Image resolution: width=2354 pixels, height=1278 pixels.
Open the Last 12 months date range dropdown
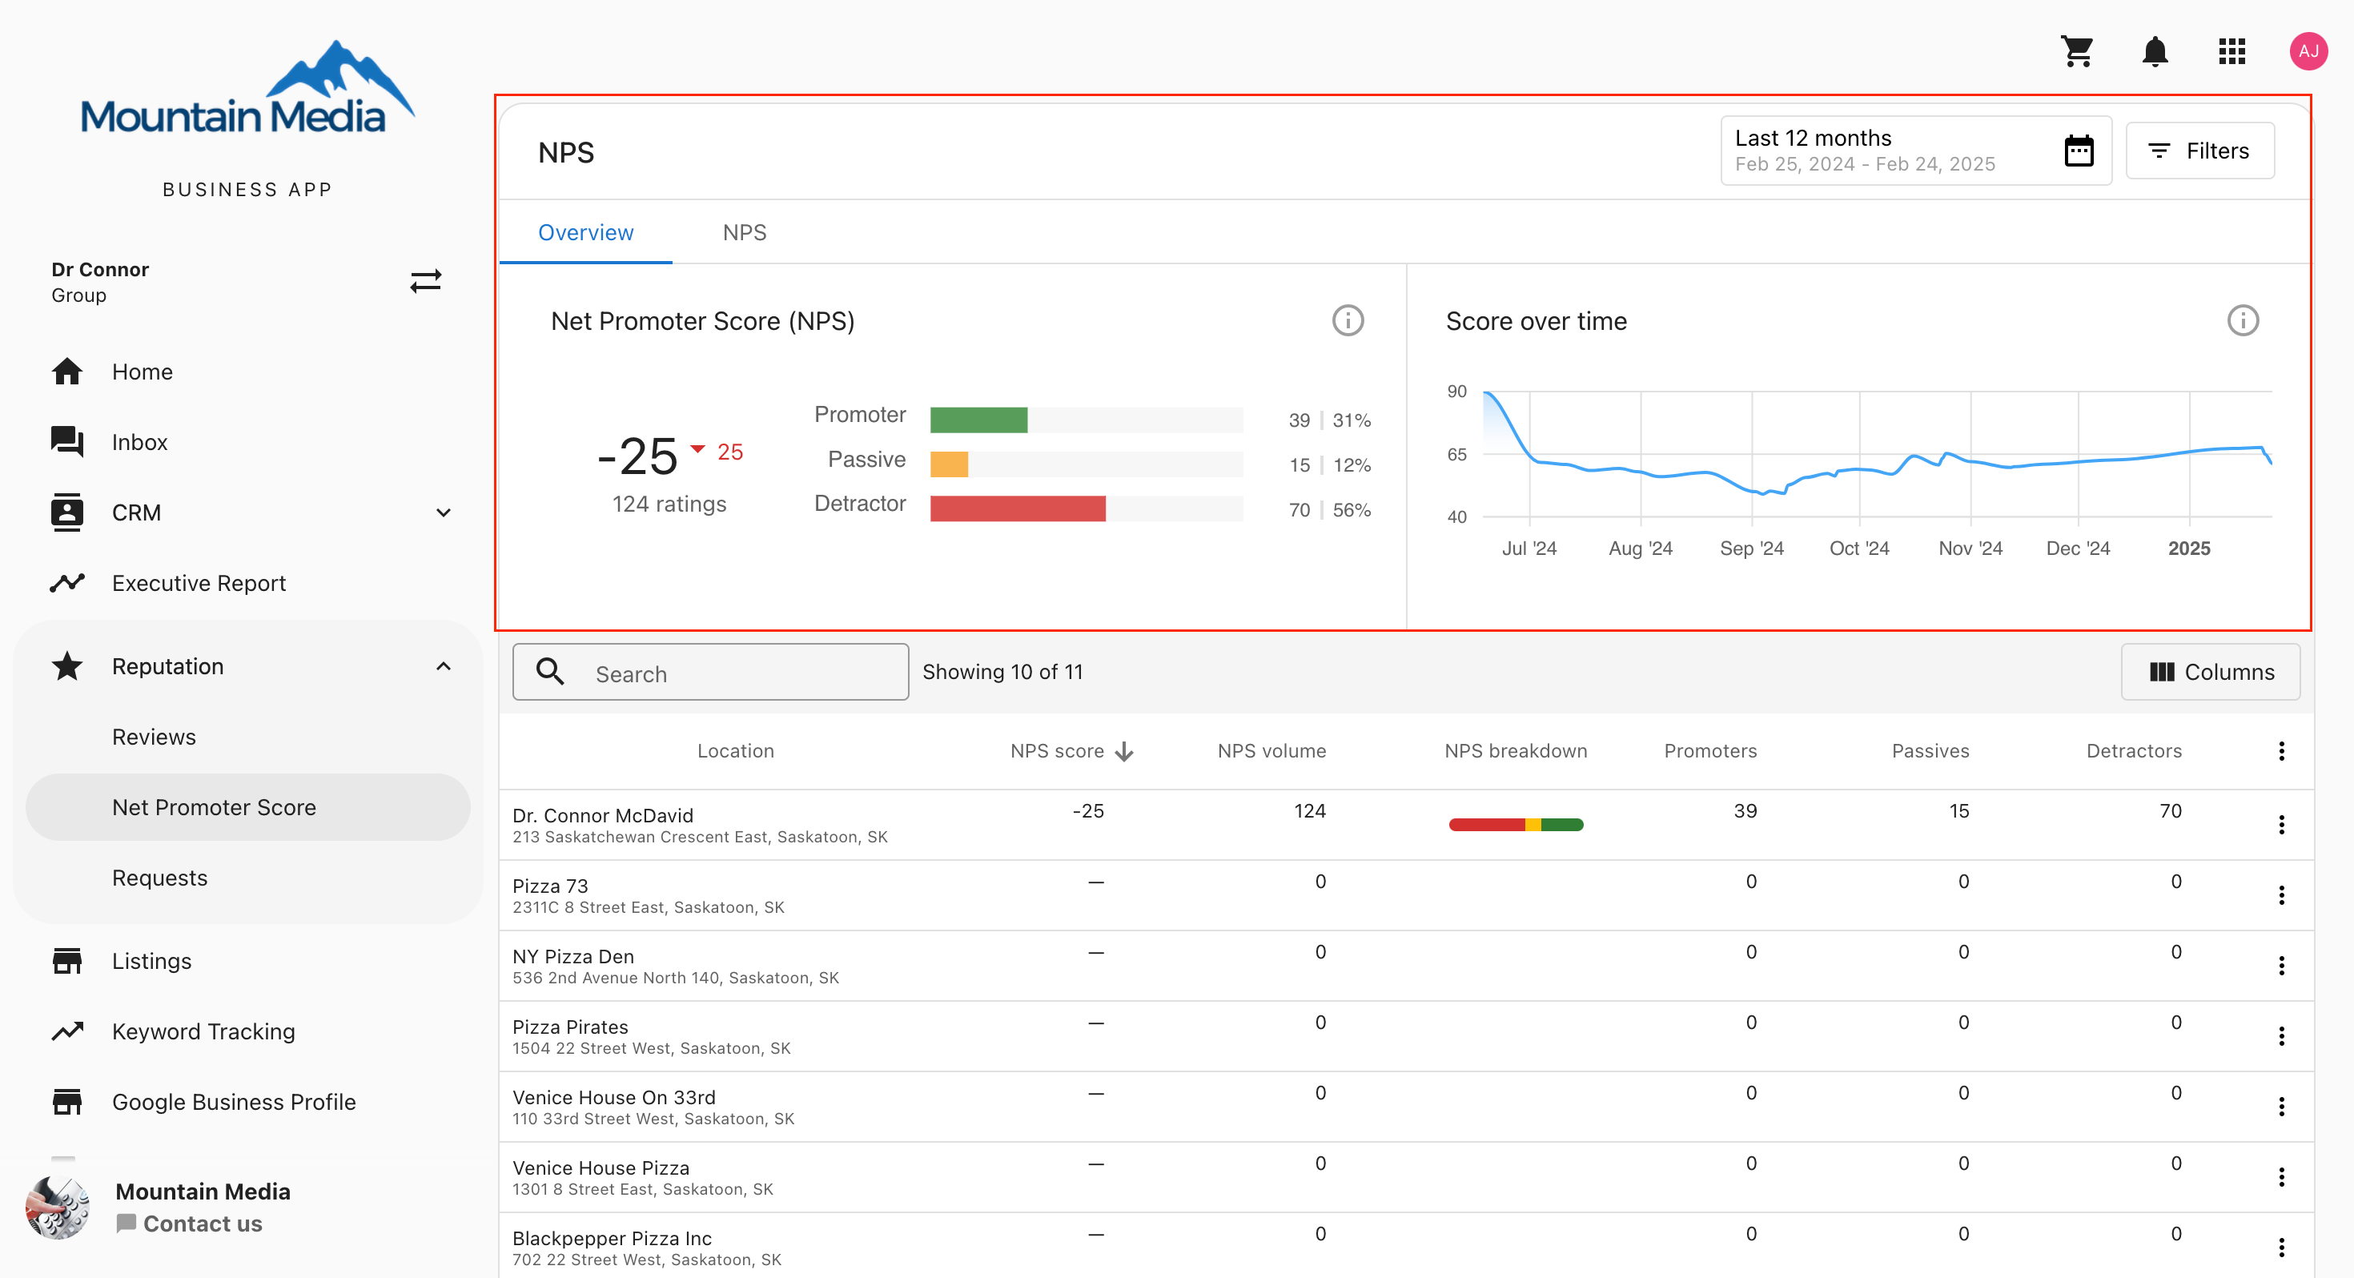pyautogui.click(x=1915, y=151)
